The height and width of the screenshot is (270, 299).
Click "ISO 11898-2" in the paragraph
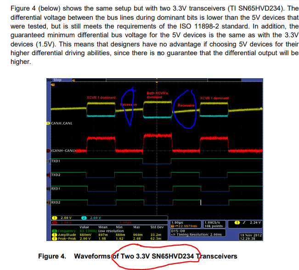point(199,26)
